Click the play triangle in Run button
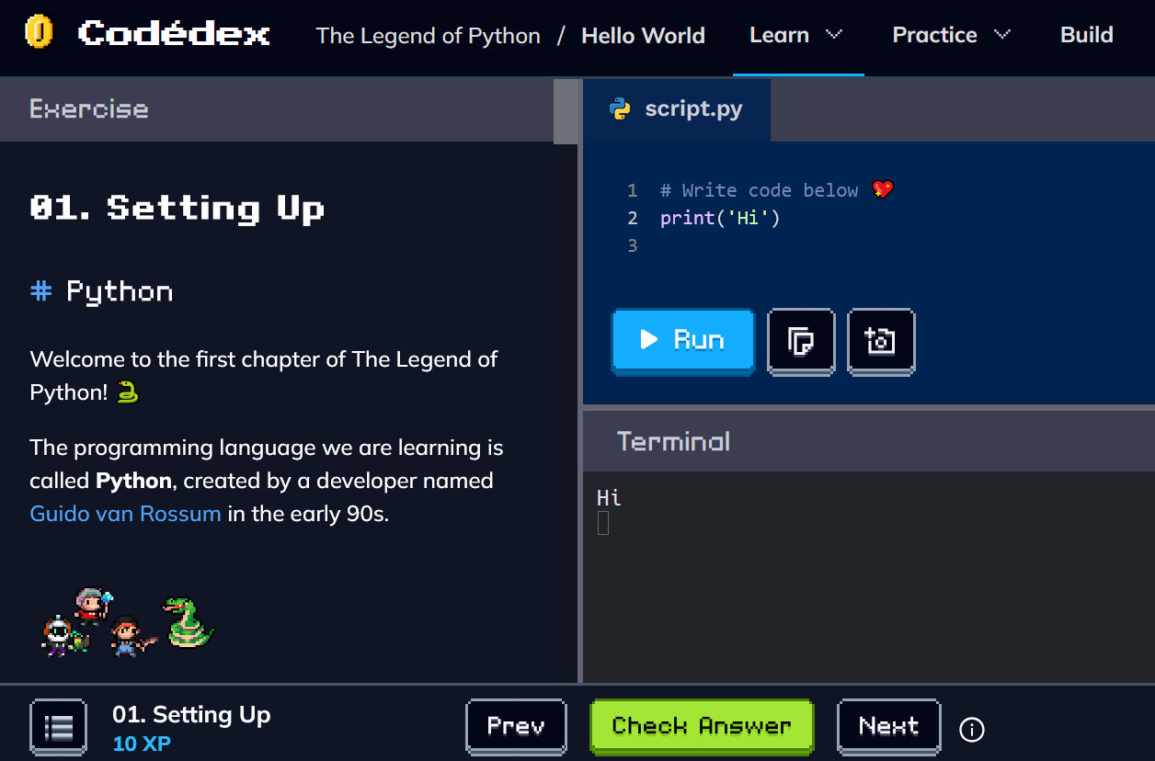The image size is (1155, 761). pyautogui.click(x=649, y=340)
